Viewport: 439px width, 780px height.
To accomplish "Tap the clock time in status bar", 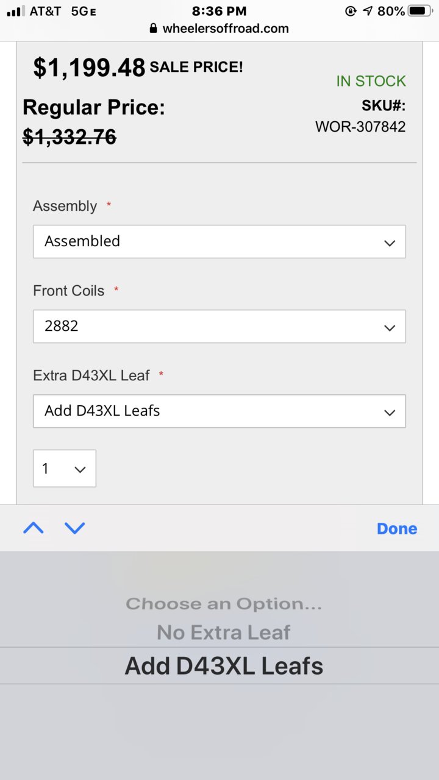I will point(219,11).
